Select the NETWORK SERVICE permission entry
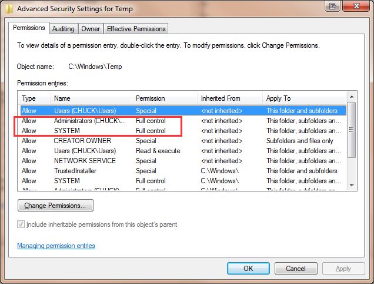Screen dimensions: 374x284 pos(183,161)
